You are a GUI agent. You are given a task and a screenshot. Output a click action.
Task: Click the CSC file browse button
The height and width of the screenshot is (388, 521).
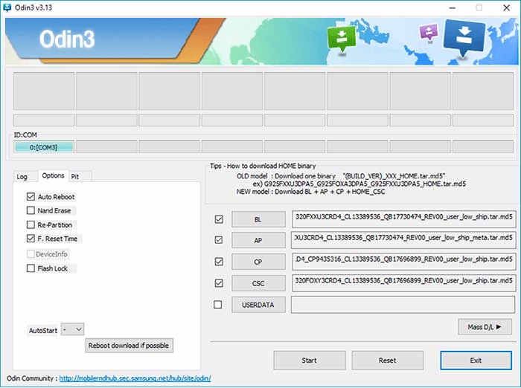258,283
